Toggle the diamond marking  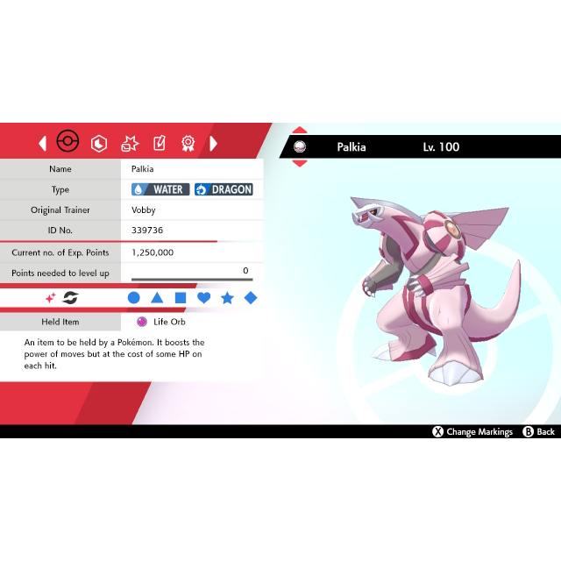(x=251, y=298)
